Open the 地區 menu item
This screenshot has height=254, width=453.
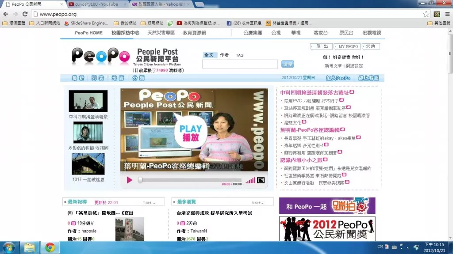coord(118,78)
